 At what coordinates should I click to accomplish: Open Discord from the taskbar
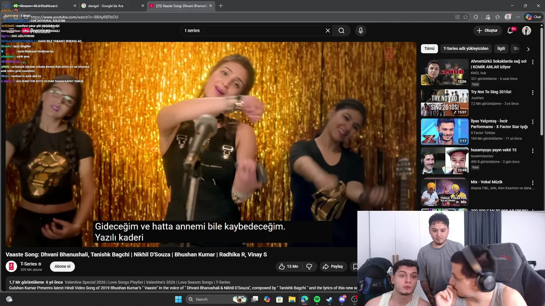(x=342, y=299)
